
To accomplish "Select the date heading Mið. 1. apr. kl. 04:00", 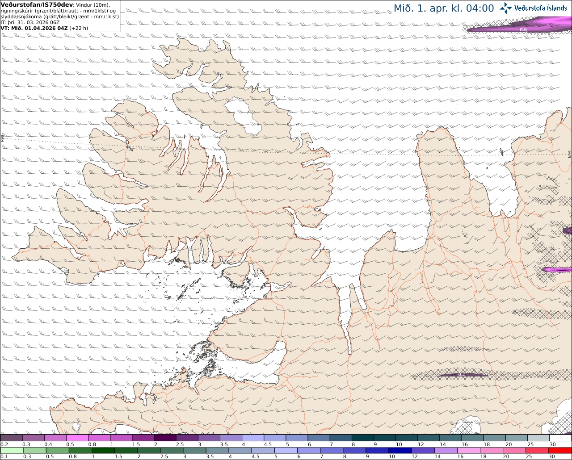I will coord(444,8).
